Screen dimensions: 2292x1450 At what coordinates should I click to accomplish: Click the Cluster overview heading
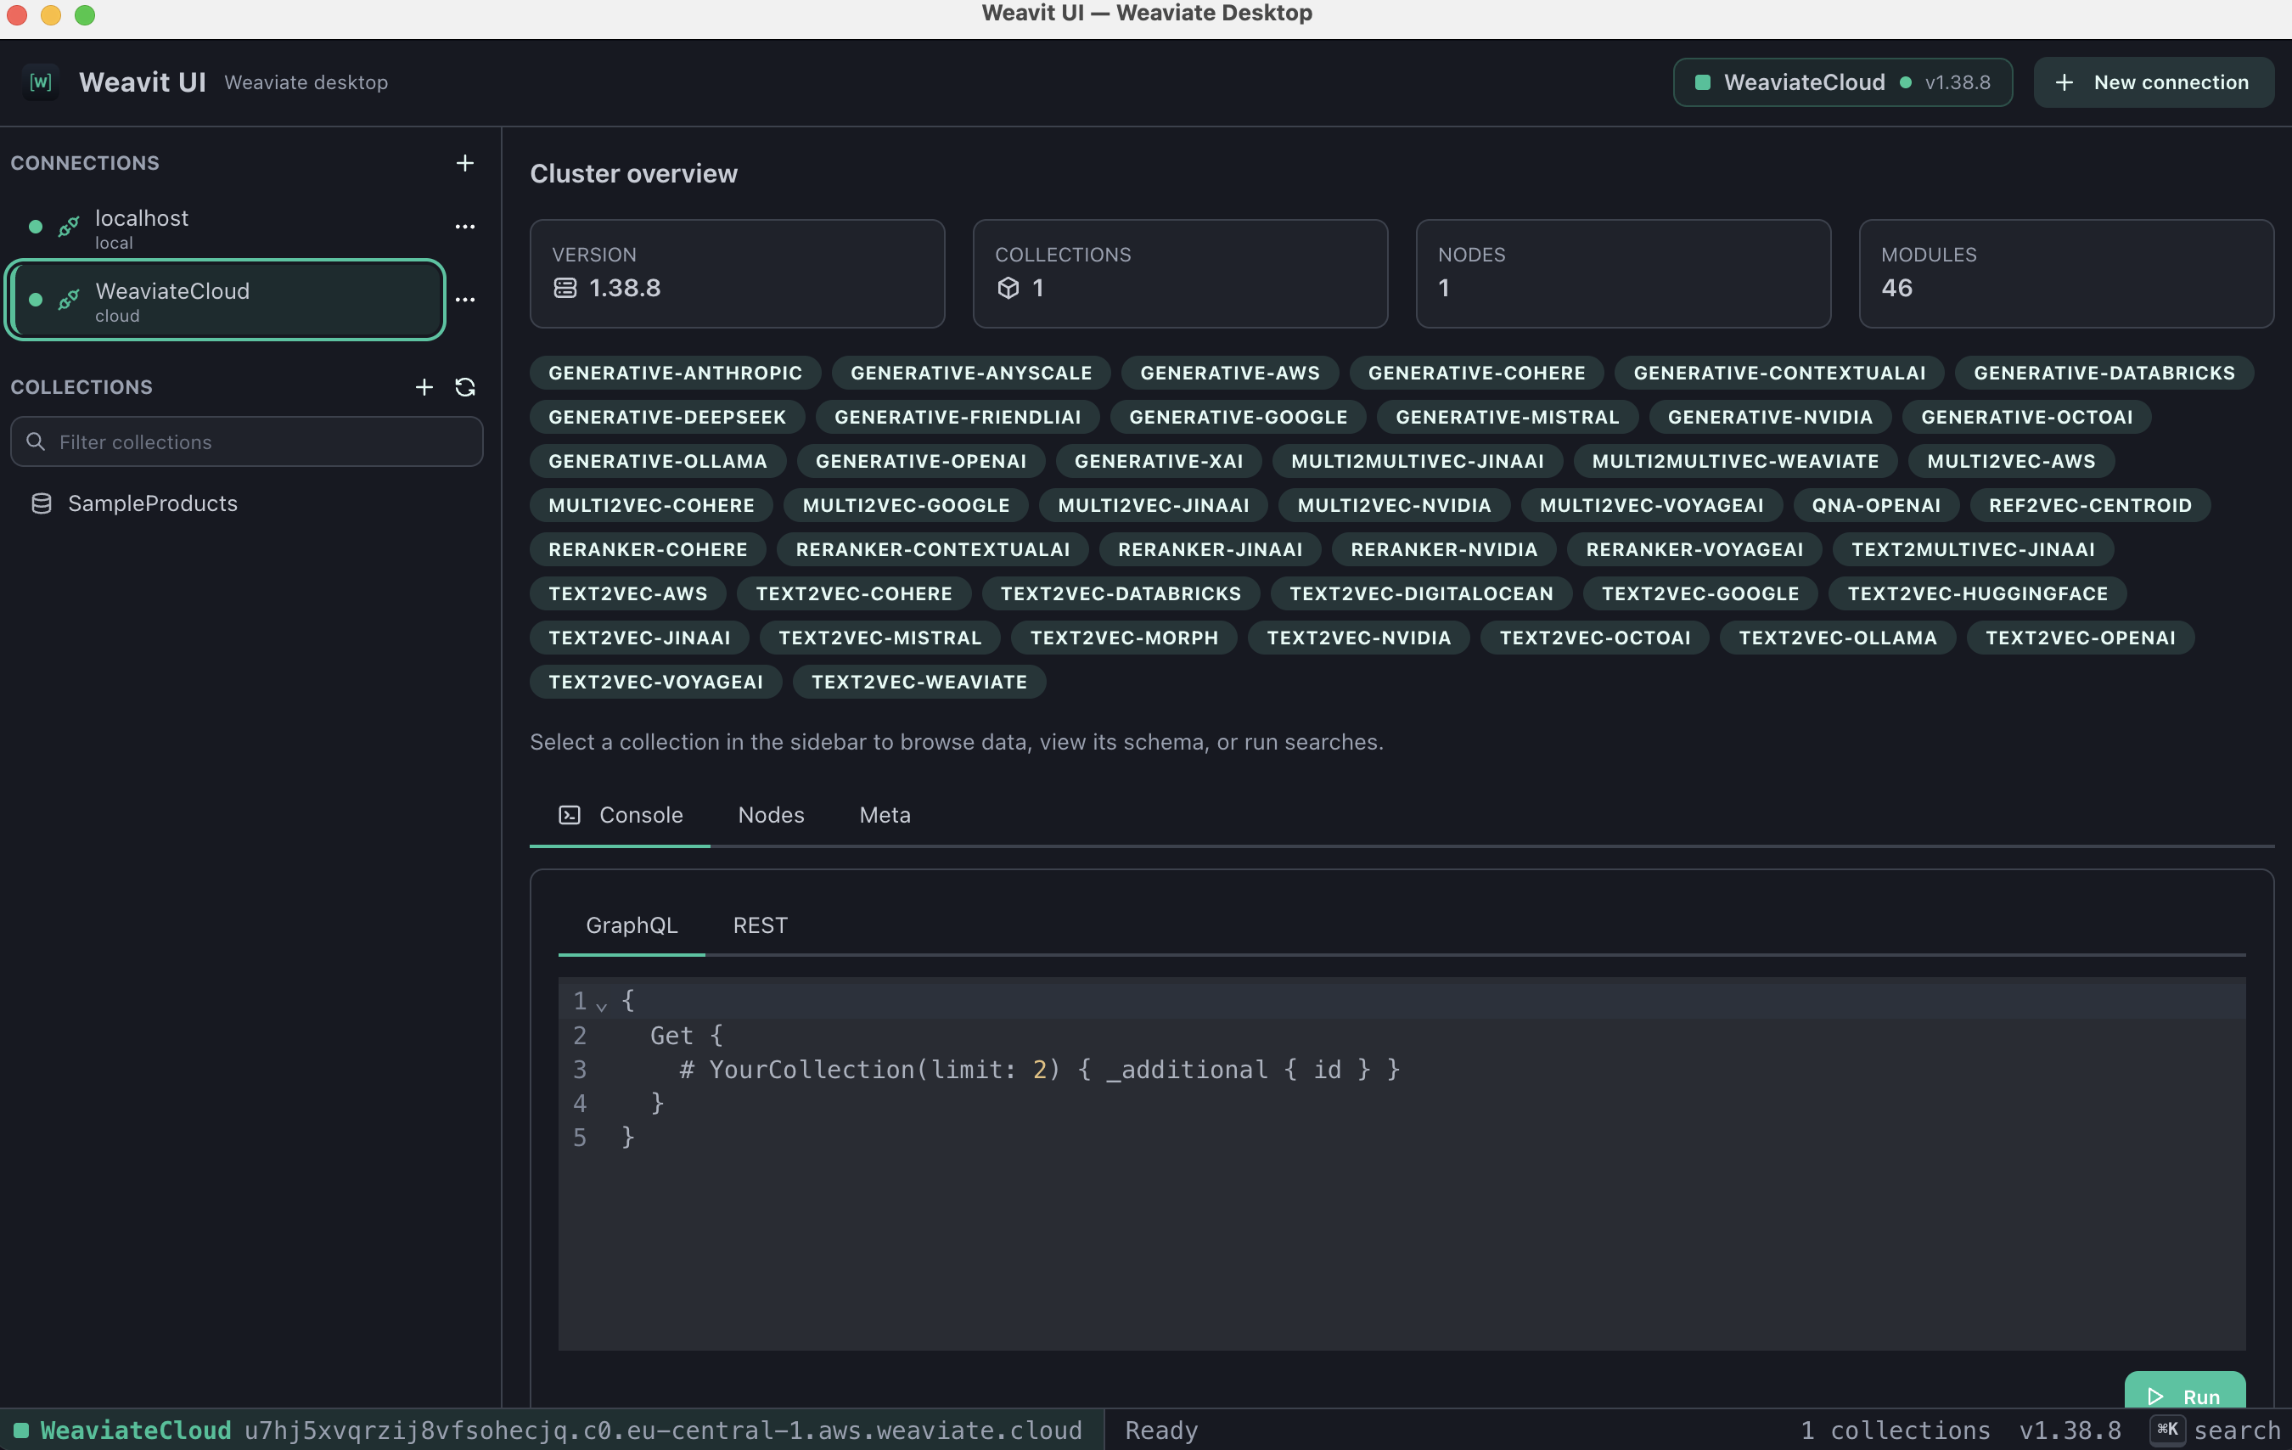[x=633, y=173]
